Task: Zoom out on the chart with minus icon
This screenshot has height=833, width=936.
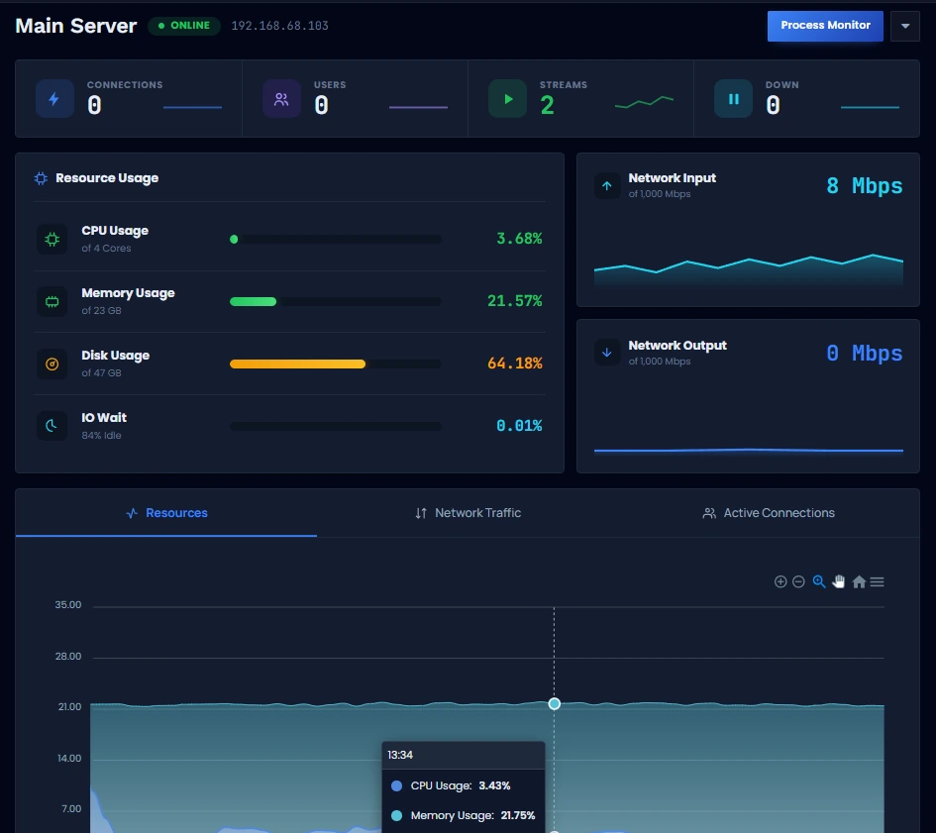Action: [x=798, y=581]
